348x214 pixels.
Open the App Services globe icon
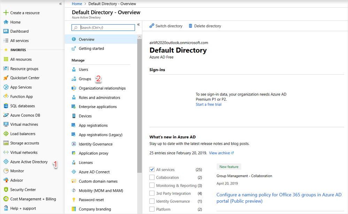click(x=6, y=87)
